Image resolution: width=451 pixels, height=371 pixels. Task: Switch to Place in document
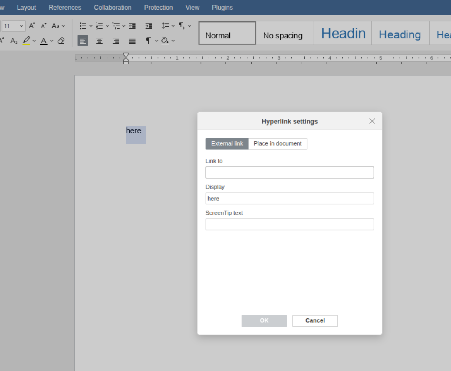coord(278,144)
